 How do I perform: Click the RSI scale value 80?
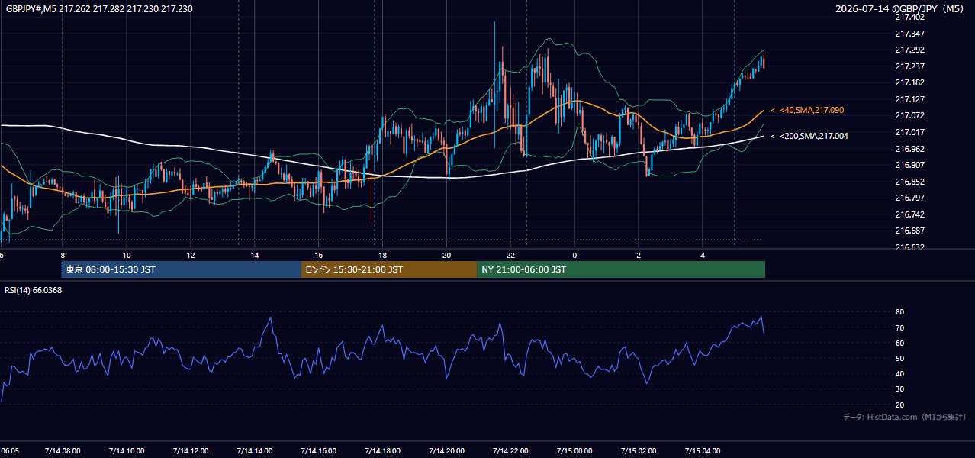pos(899,312)
